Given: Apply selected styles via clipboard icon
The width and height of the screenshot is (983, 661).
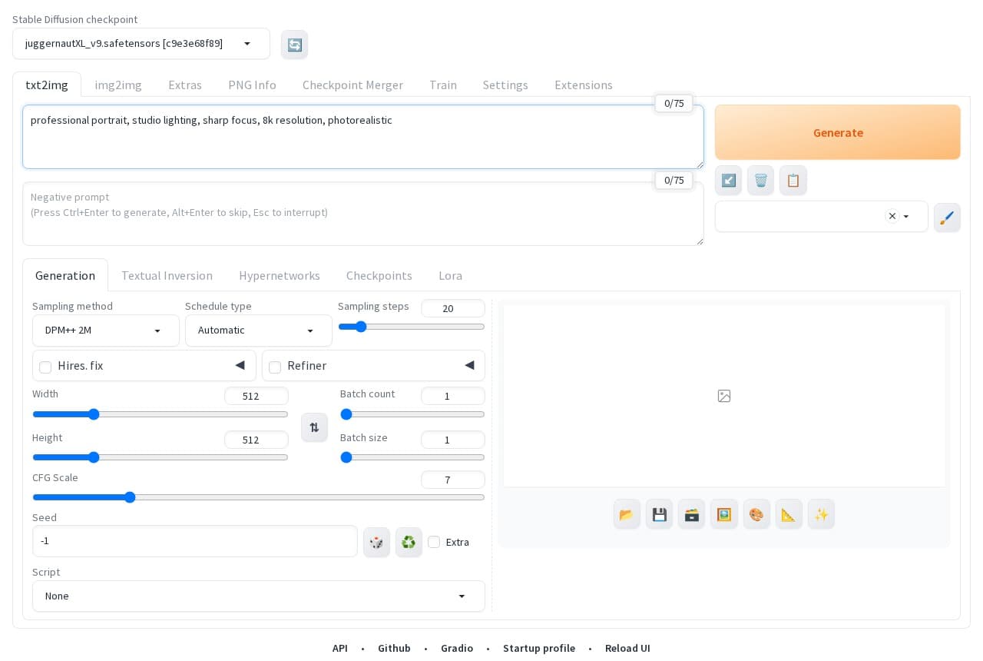Looking at the screenshot, I should coord(793,180).
